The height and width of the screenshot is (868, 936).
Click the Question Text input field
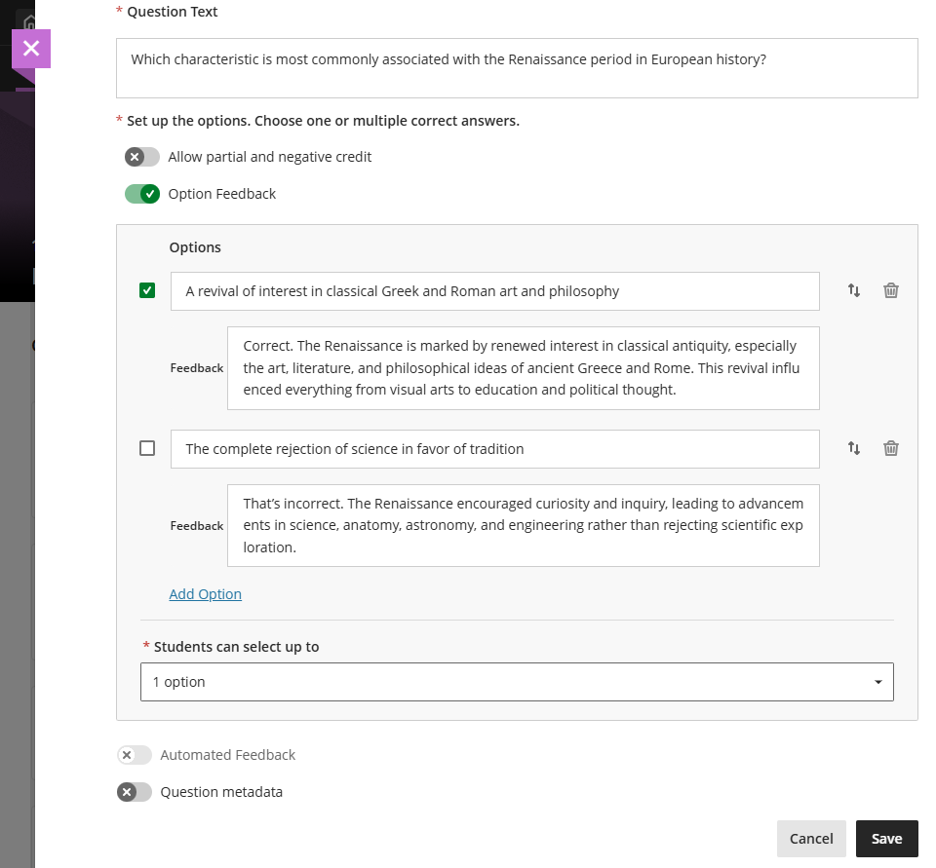click(x=517, y=68)
